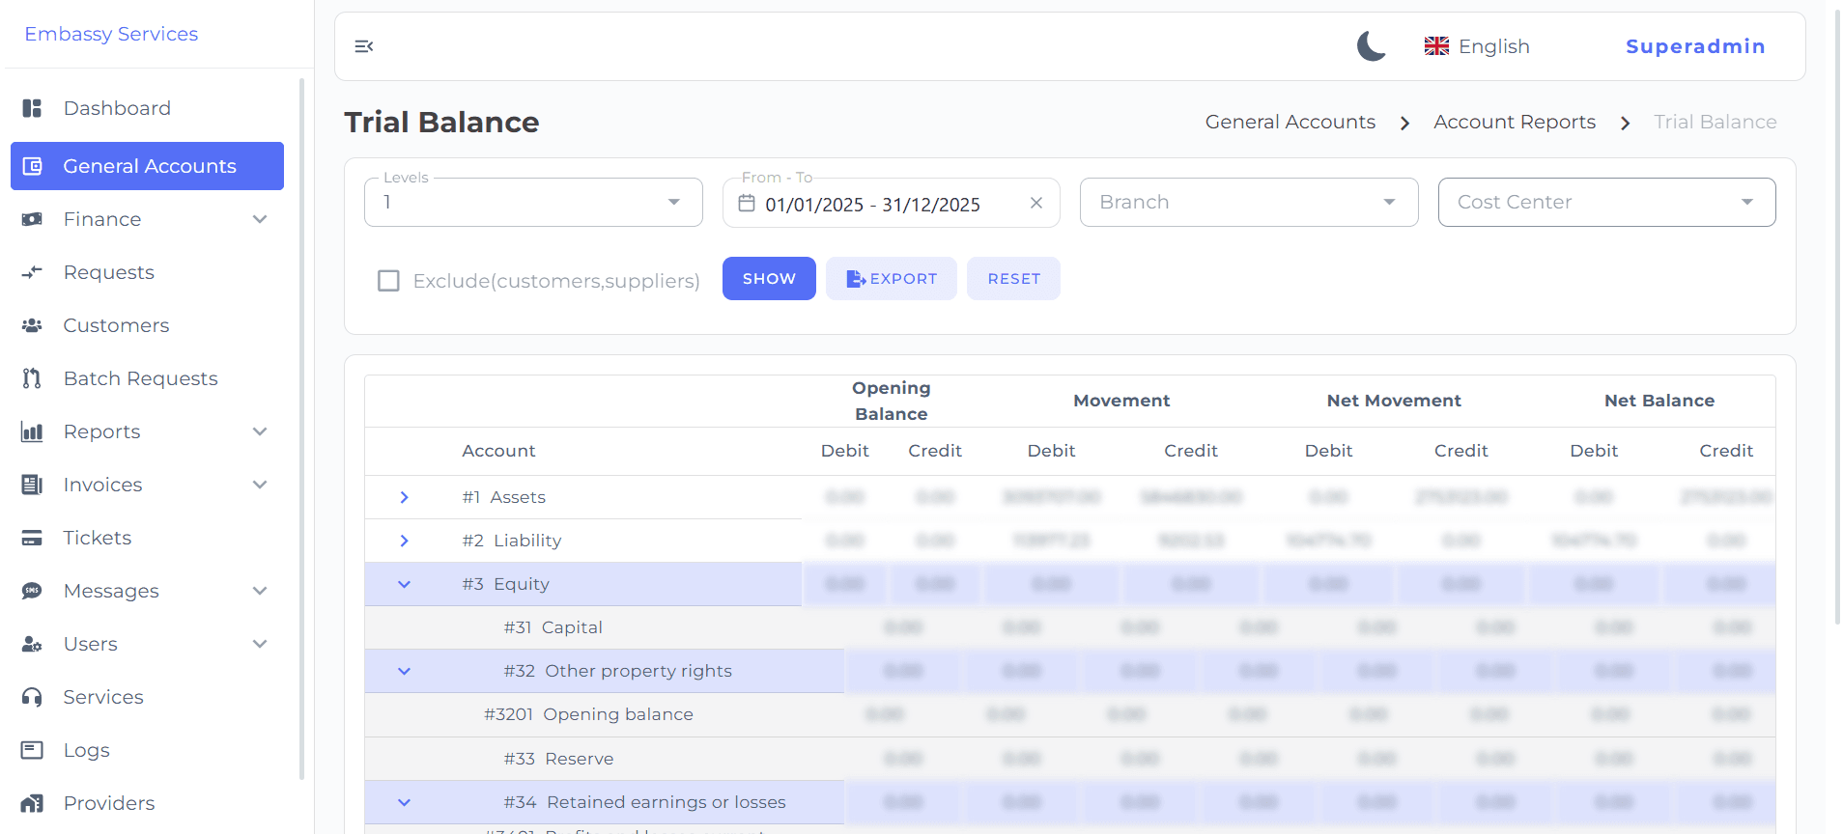Click the Requests arrows icon
Viewport: 1843px width, 834px height.
coord(32,272)
